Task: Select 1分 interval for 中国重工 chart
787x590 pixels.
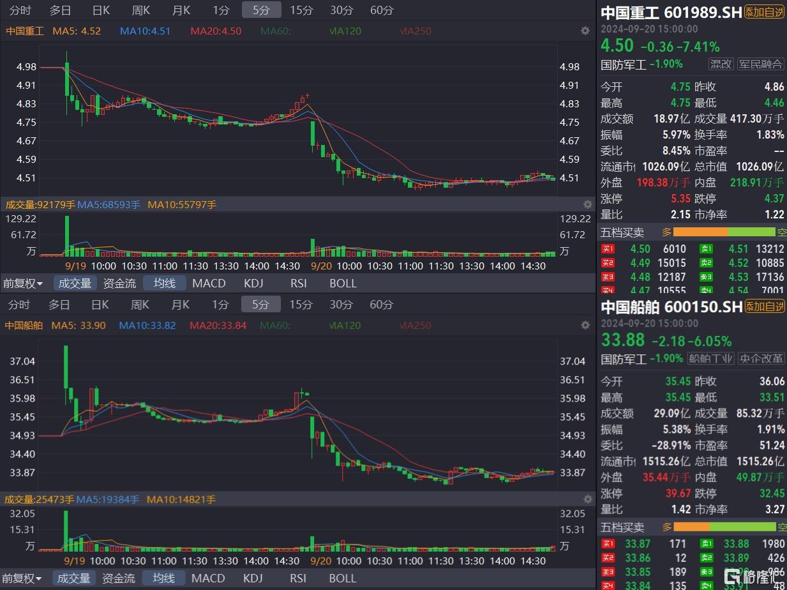Action: (x=221, y=10)
